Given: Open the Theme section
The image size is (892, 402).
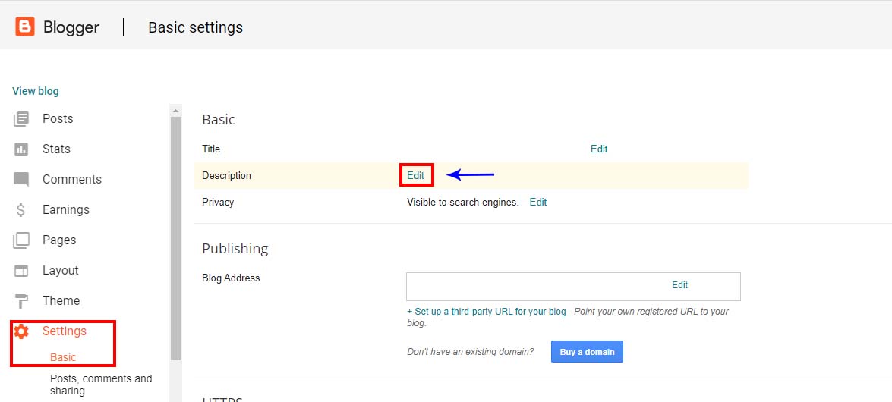Looking at the screenshot, I should [61, 300].
